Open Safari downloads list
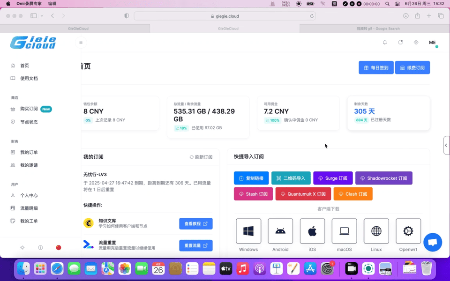 (406, 16)
